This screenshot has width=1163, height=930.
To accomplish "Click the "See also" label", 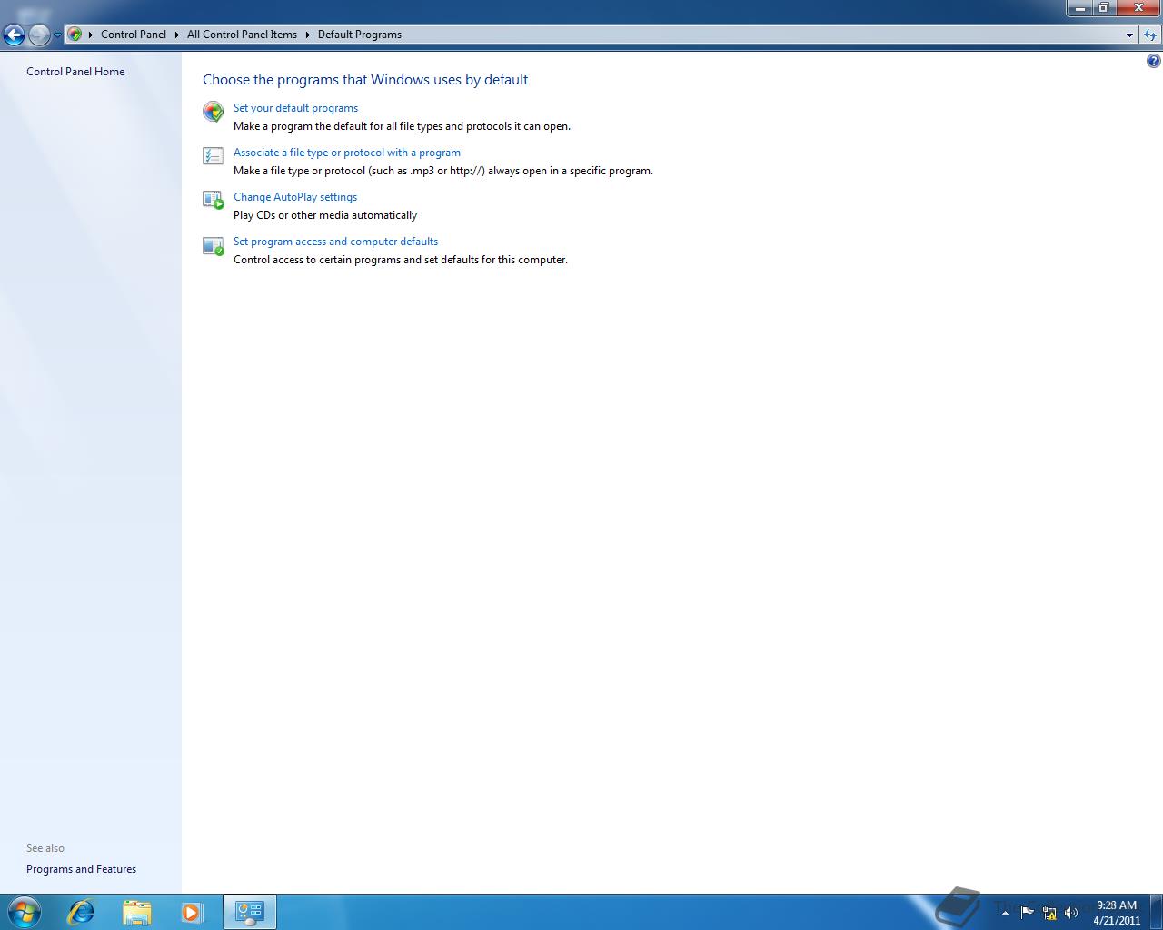I will pos(45,848).
